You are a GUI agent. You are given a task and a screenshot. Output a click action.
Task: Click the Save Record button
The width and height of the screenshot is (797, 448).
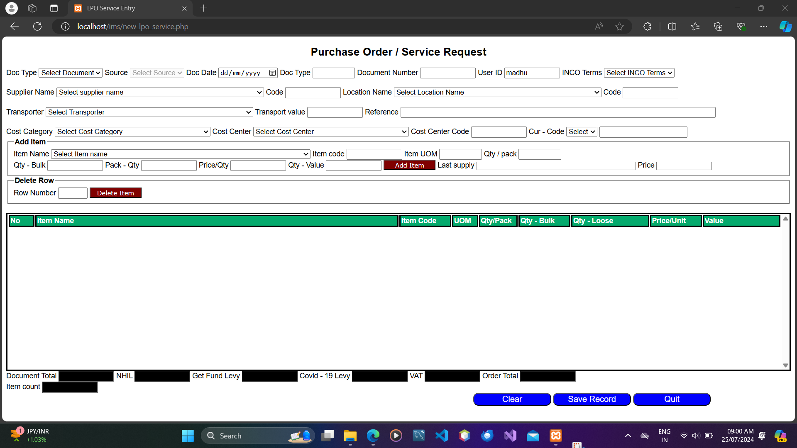592,399
